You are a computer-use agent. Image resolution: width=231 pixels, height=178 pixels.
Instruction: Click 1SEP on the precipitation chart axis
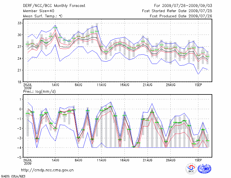click(x=198, y=160)
